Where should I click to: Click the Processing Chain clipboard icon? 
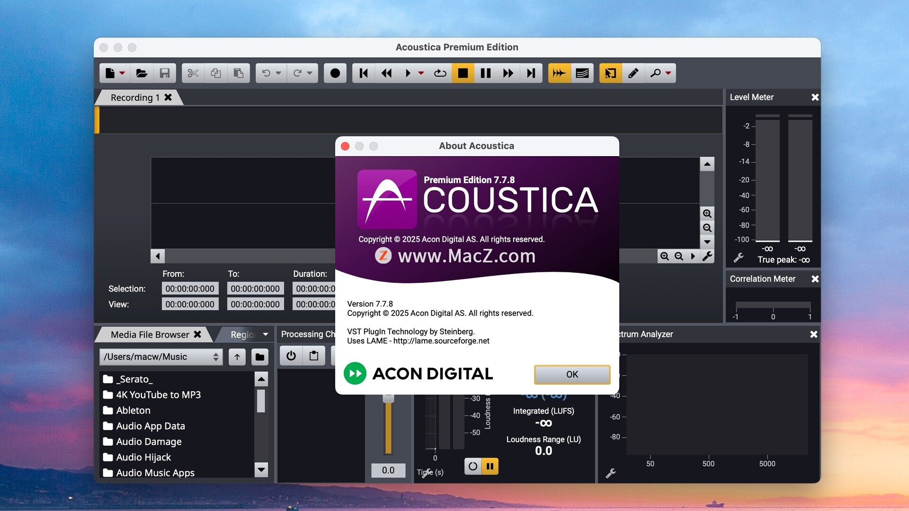pyautogui.click(x=314, y=356)
